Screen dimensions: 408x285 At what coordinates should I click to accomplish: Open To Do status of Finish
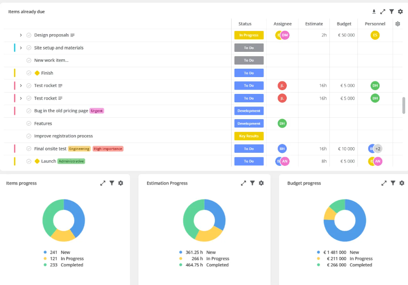click(x=249, y=73)
